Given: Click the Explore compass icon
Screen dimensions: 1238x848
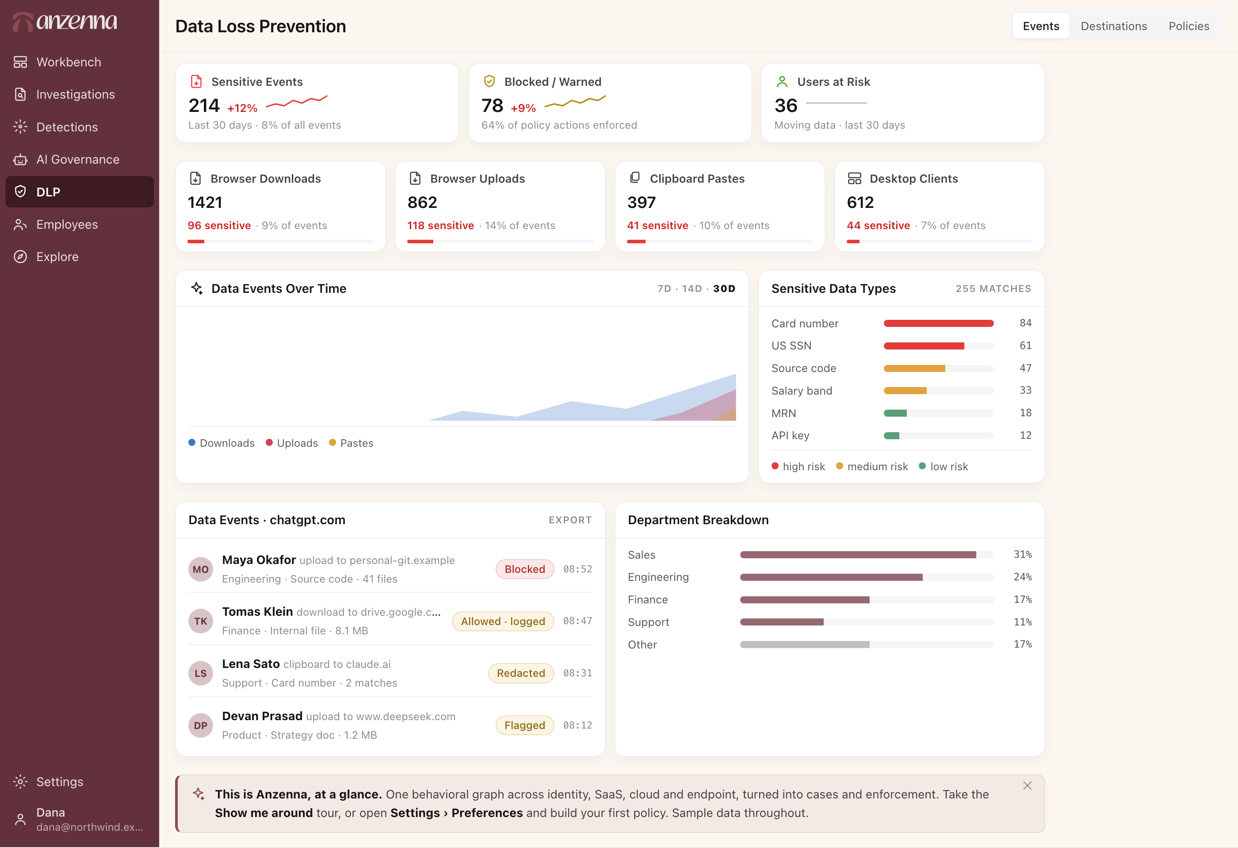Looking at the screenshot, I should (20, 257).
